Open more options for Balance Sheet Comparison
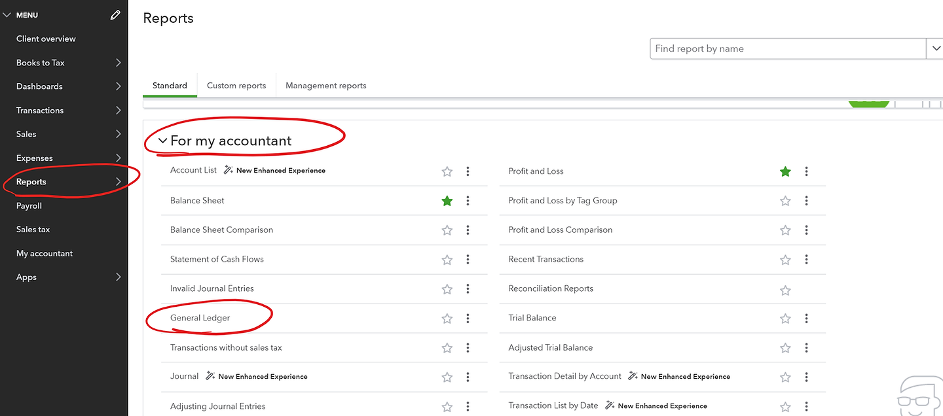Image resolution: width=943 pixels, height=416 pixels. [x=468, y=230]
